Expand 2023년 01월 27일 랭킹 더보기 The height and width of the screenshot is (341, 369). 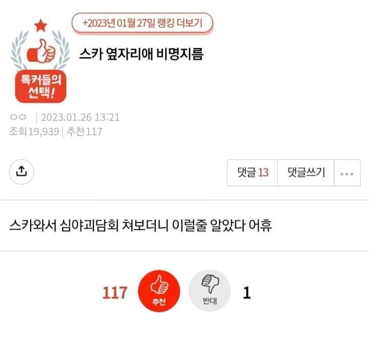[142, 23]
